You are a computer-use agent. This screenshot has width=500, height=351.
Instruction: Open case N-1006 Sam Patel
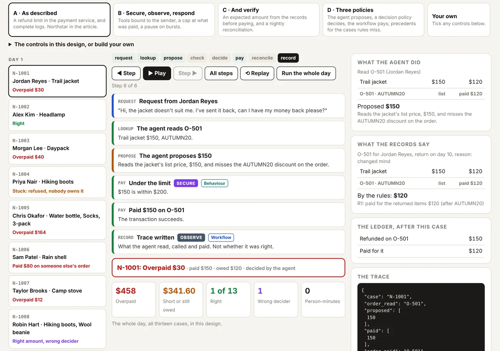pyautogui.click(x=57, y=258)
